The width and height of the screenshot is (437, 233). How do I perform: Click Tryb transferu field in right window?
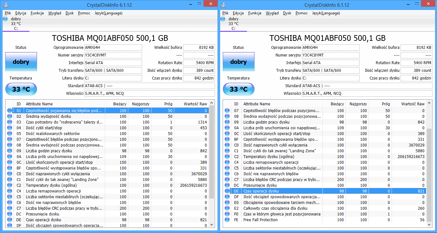point(330,71)
